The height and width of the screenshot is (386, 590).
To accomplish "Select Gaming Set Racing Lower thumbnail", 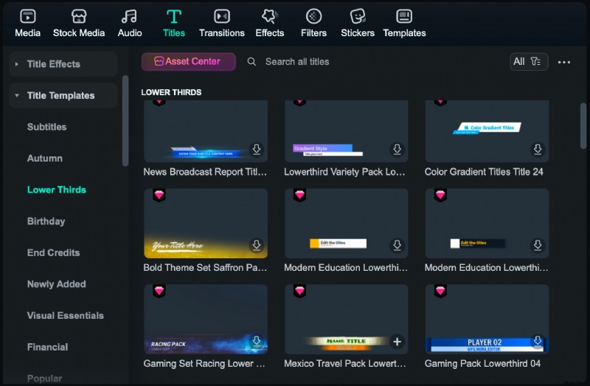I will pyautogui.click(x=206, y=320).
